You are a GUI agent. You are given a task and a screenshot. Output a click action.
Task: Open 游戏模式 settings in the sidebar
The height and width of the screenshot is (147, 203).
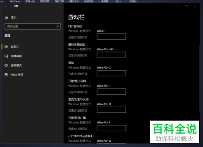(16, 65)
